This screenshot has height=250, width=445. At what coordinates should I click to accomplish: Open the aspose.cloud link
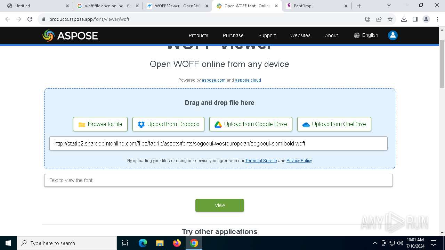(248, 80)
